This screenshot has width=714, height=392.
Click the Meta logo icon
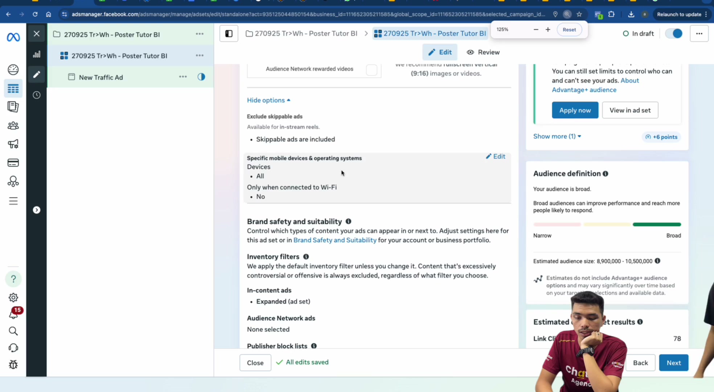[13, 37]
